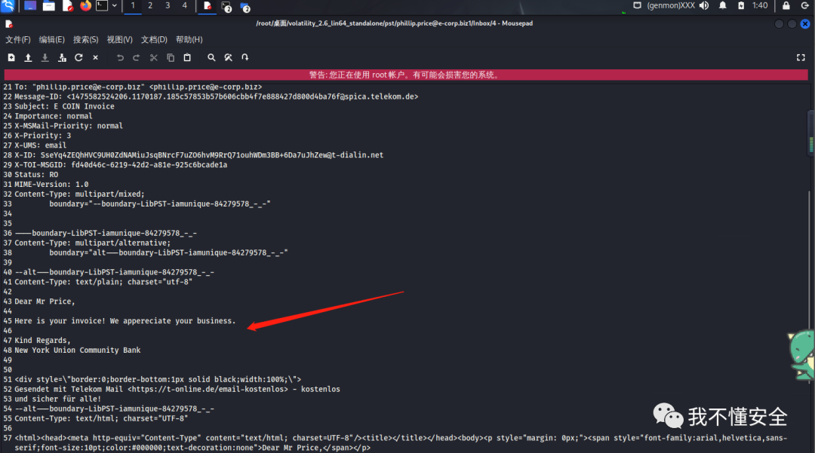Open Find with the magnifier icon

[211, 57]
